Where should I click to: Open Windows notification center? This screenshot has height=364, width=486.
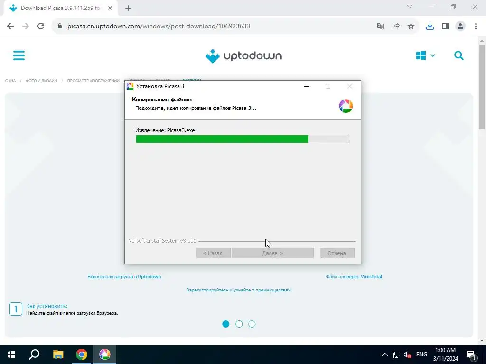[471, 355]
